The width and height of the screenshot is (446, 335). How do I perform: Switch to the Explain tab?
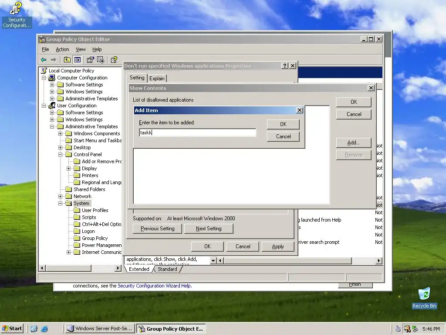[157, 79]
